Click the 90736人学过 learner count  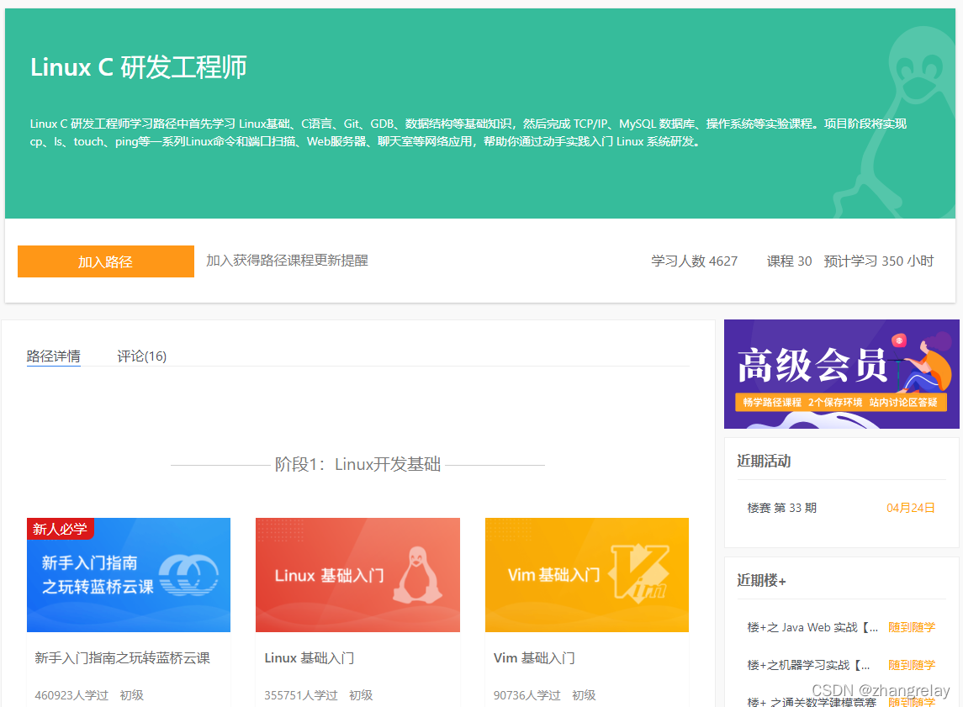[527, 694]
